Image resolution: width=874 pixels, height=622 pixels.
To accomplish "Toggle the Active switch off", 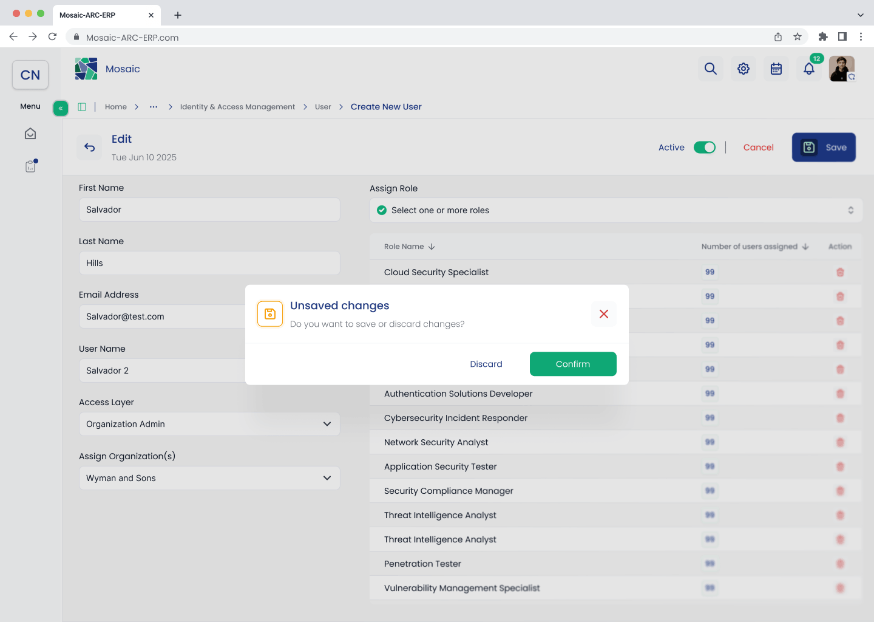I will [705, 148].
